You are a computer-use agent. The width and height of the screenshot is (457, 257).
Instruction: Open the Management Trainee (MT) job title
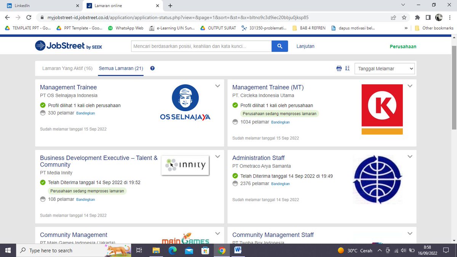click(x=268, y=87)
